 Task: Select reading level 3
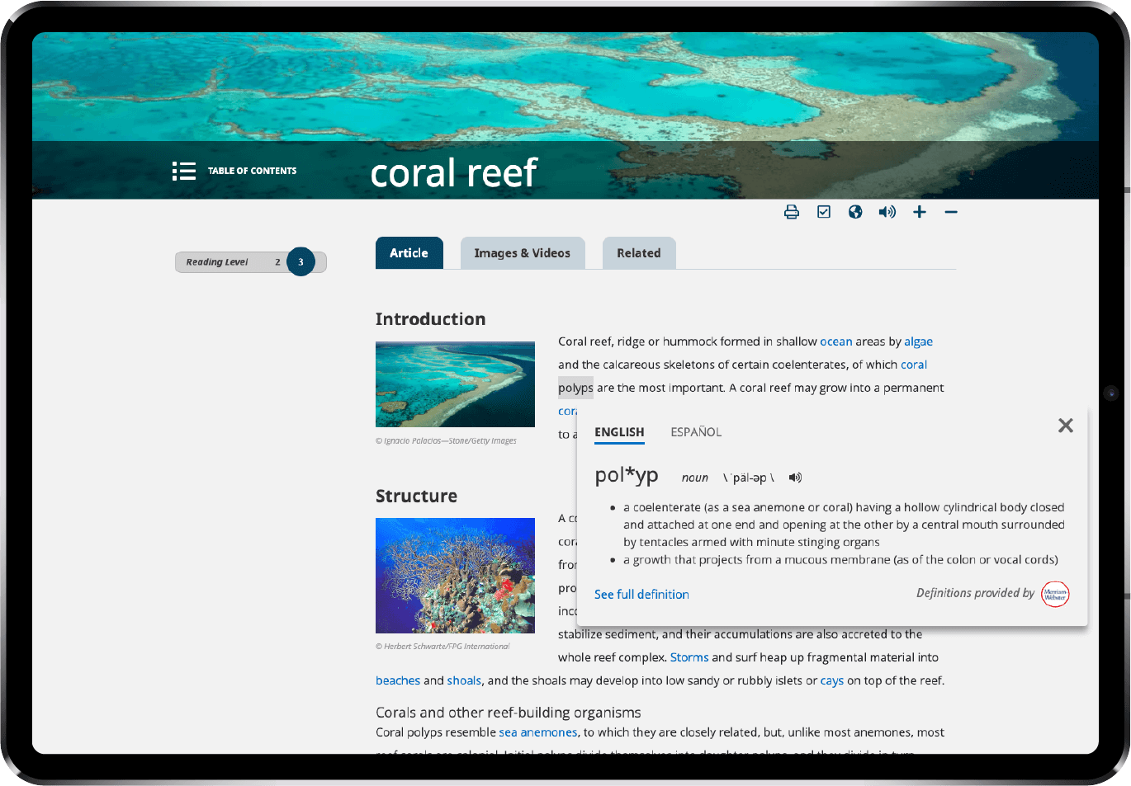click(x=300, y=262)
